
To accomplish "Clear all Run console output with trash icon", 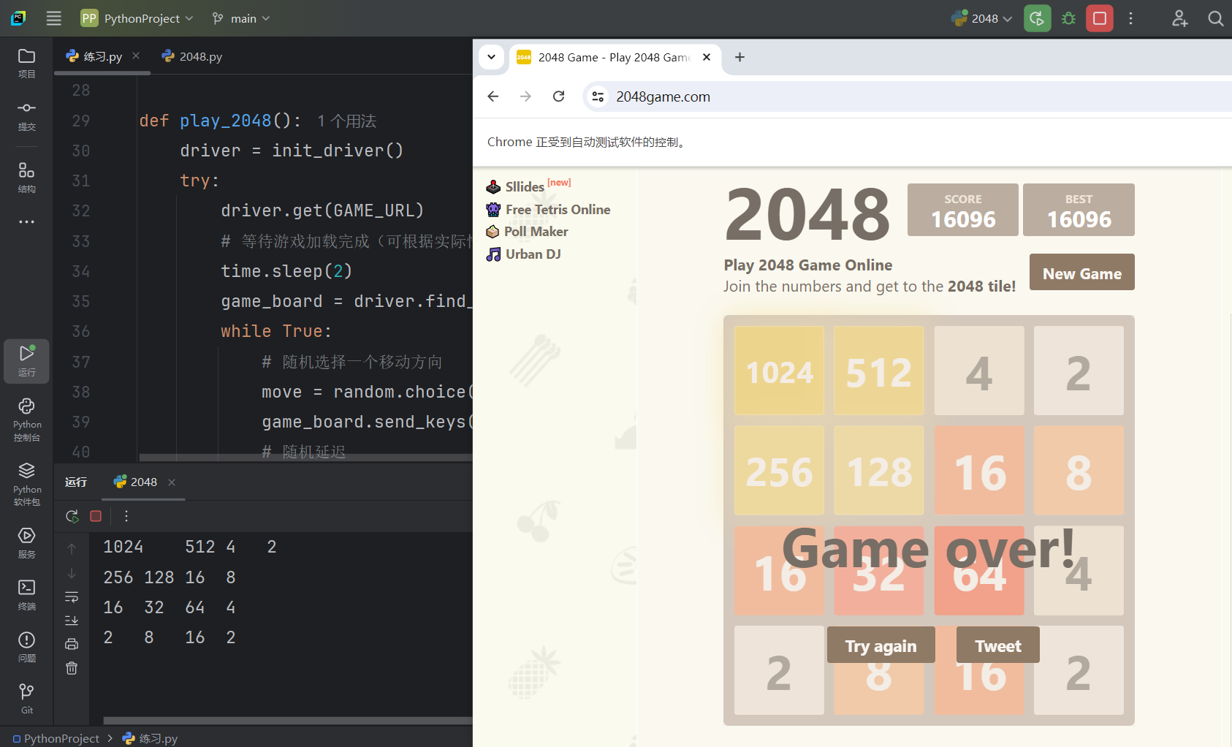I will (72, 668).
